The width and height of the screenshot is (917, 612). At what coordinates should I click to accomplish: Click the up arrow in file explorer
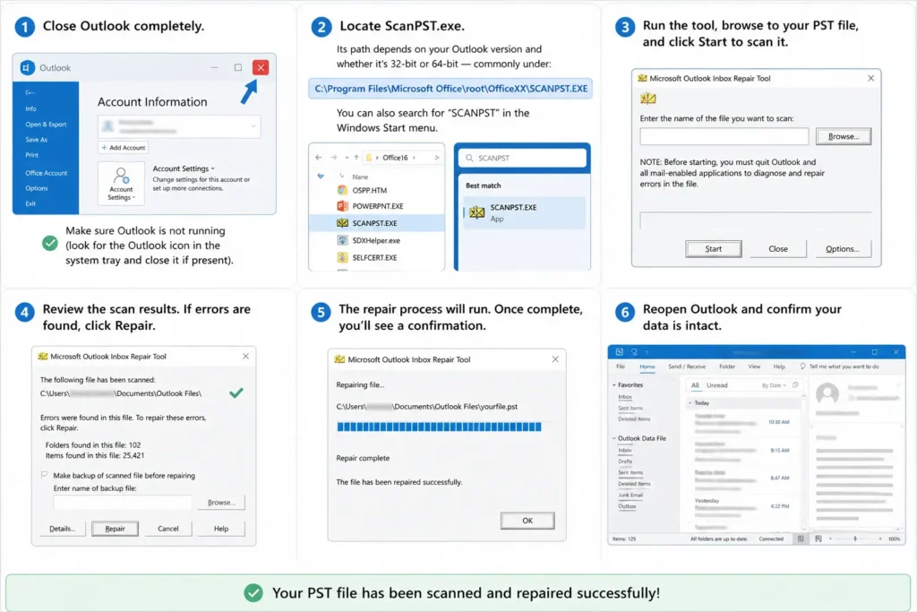click(356, 158)
